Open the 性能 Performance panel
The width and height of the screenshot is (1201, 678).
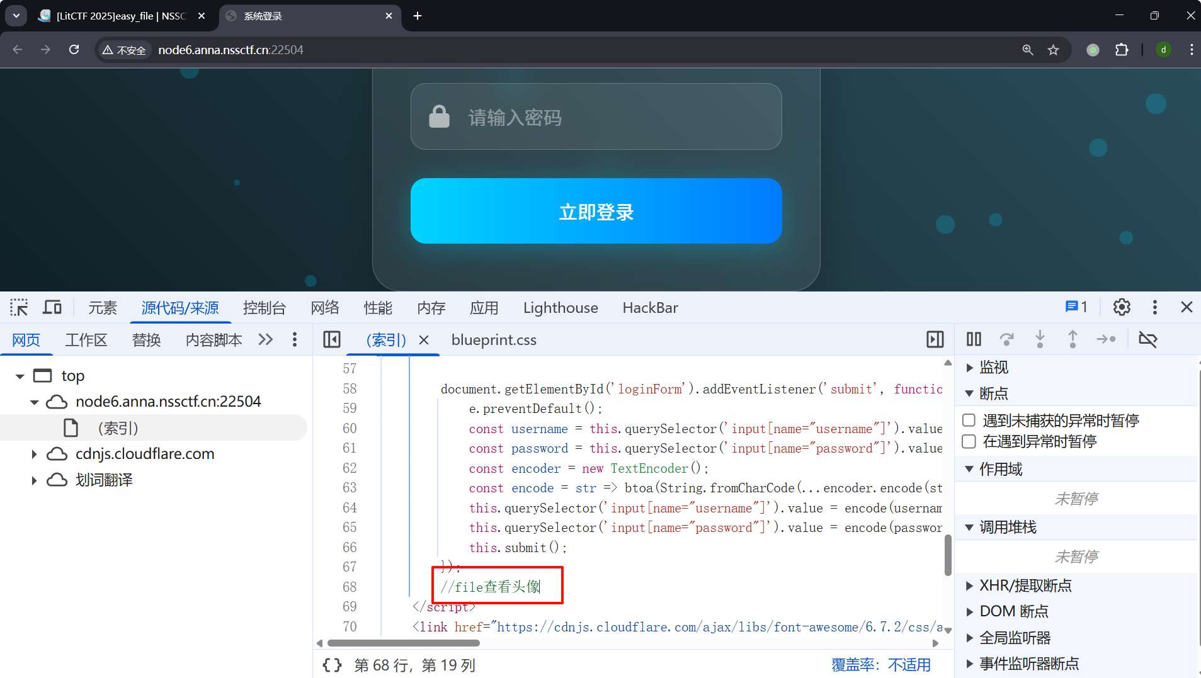[x=378, y=307]
